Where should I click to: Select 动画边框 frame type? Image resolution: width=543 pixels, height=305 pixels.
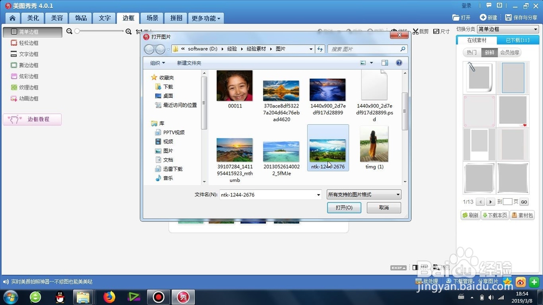(x=24, y=98)
